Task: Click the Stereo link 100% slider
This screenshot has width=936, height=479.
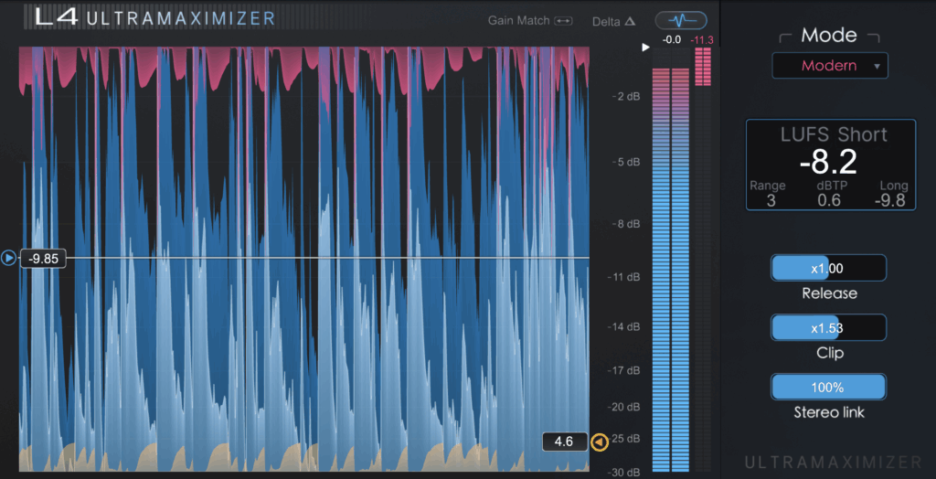Action: (828, 387)
